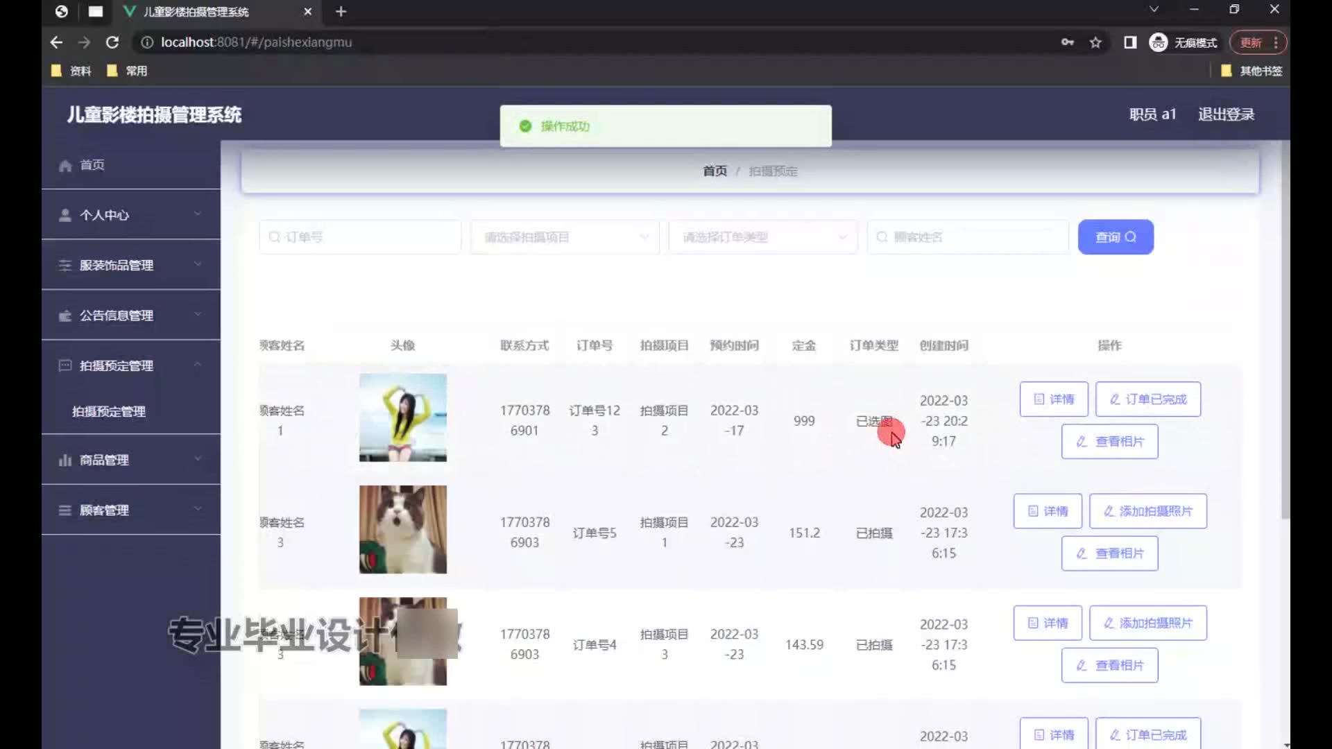
Task: Click the site info icon in address bar
Action: coord(147,42)
